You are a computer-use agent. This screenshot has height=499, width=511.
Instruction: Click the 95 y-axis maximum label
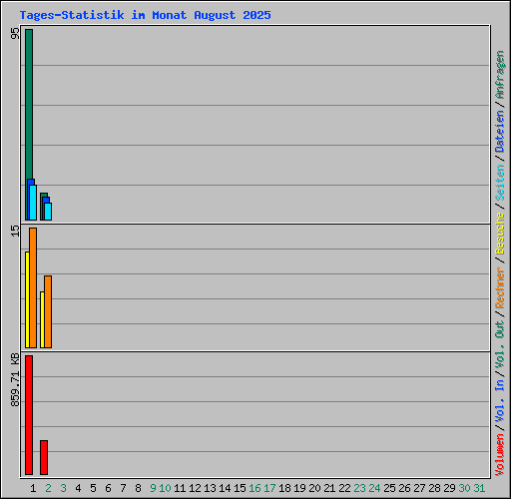(x=15, y=33)
